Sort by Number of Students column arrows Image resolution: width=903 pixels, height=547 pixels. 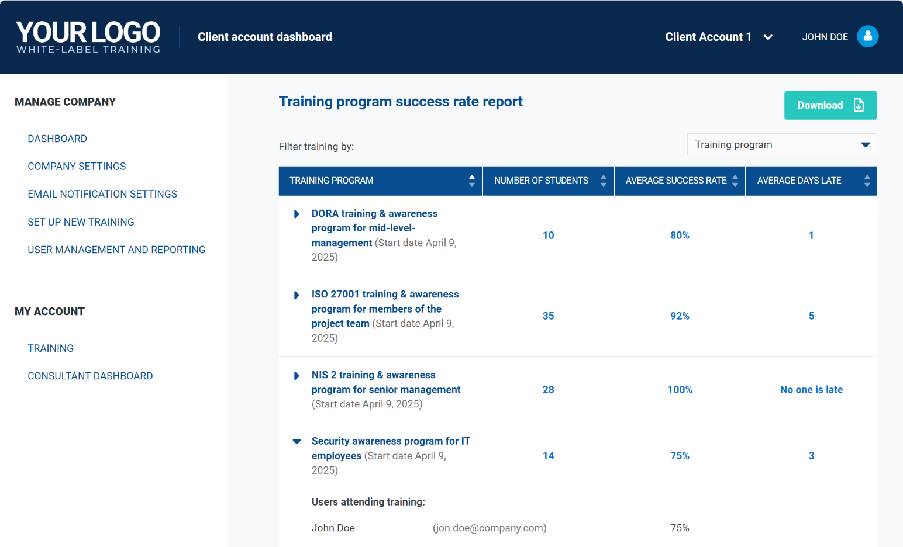pyautogui.click(x=603, y=181)
